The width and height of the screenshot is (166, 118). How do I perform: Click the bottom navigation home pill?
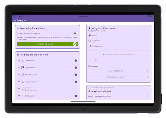tap(83, 101)
